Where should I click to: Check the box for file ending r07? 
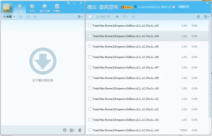(x=90, y=67)
